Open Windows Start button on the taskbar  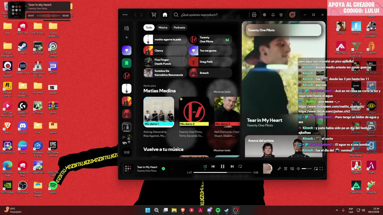[x=148, y=210]
